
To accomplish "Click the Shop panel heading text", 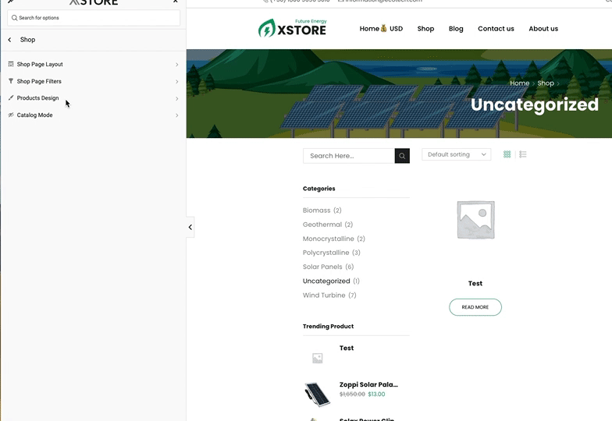I will point(28,39).
